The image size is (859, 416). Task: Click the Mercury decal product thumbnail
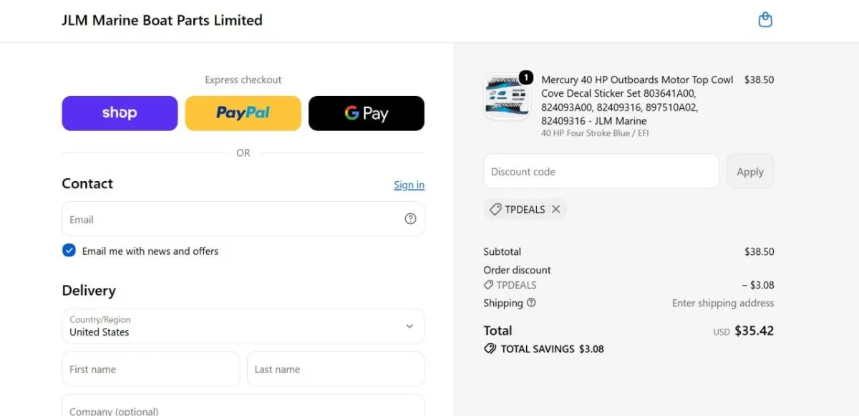coord(507,97)
